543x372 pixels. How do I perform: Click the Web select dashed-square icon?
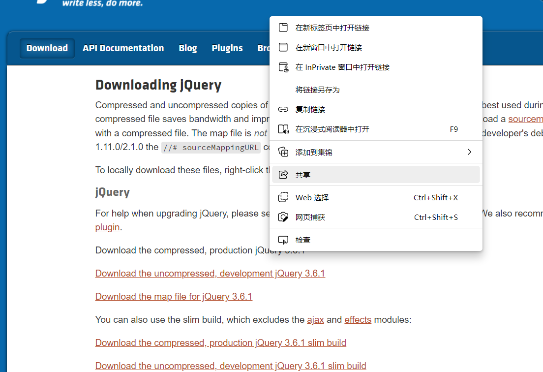pos(283,197)
